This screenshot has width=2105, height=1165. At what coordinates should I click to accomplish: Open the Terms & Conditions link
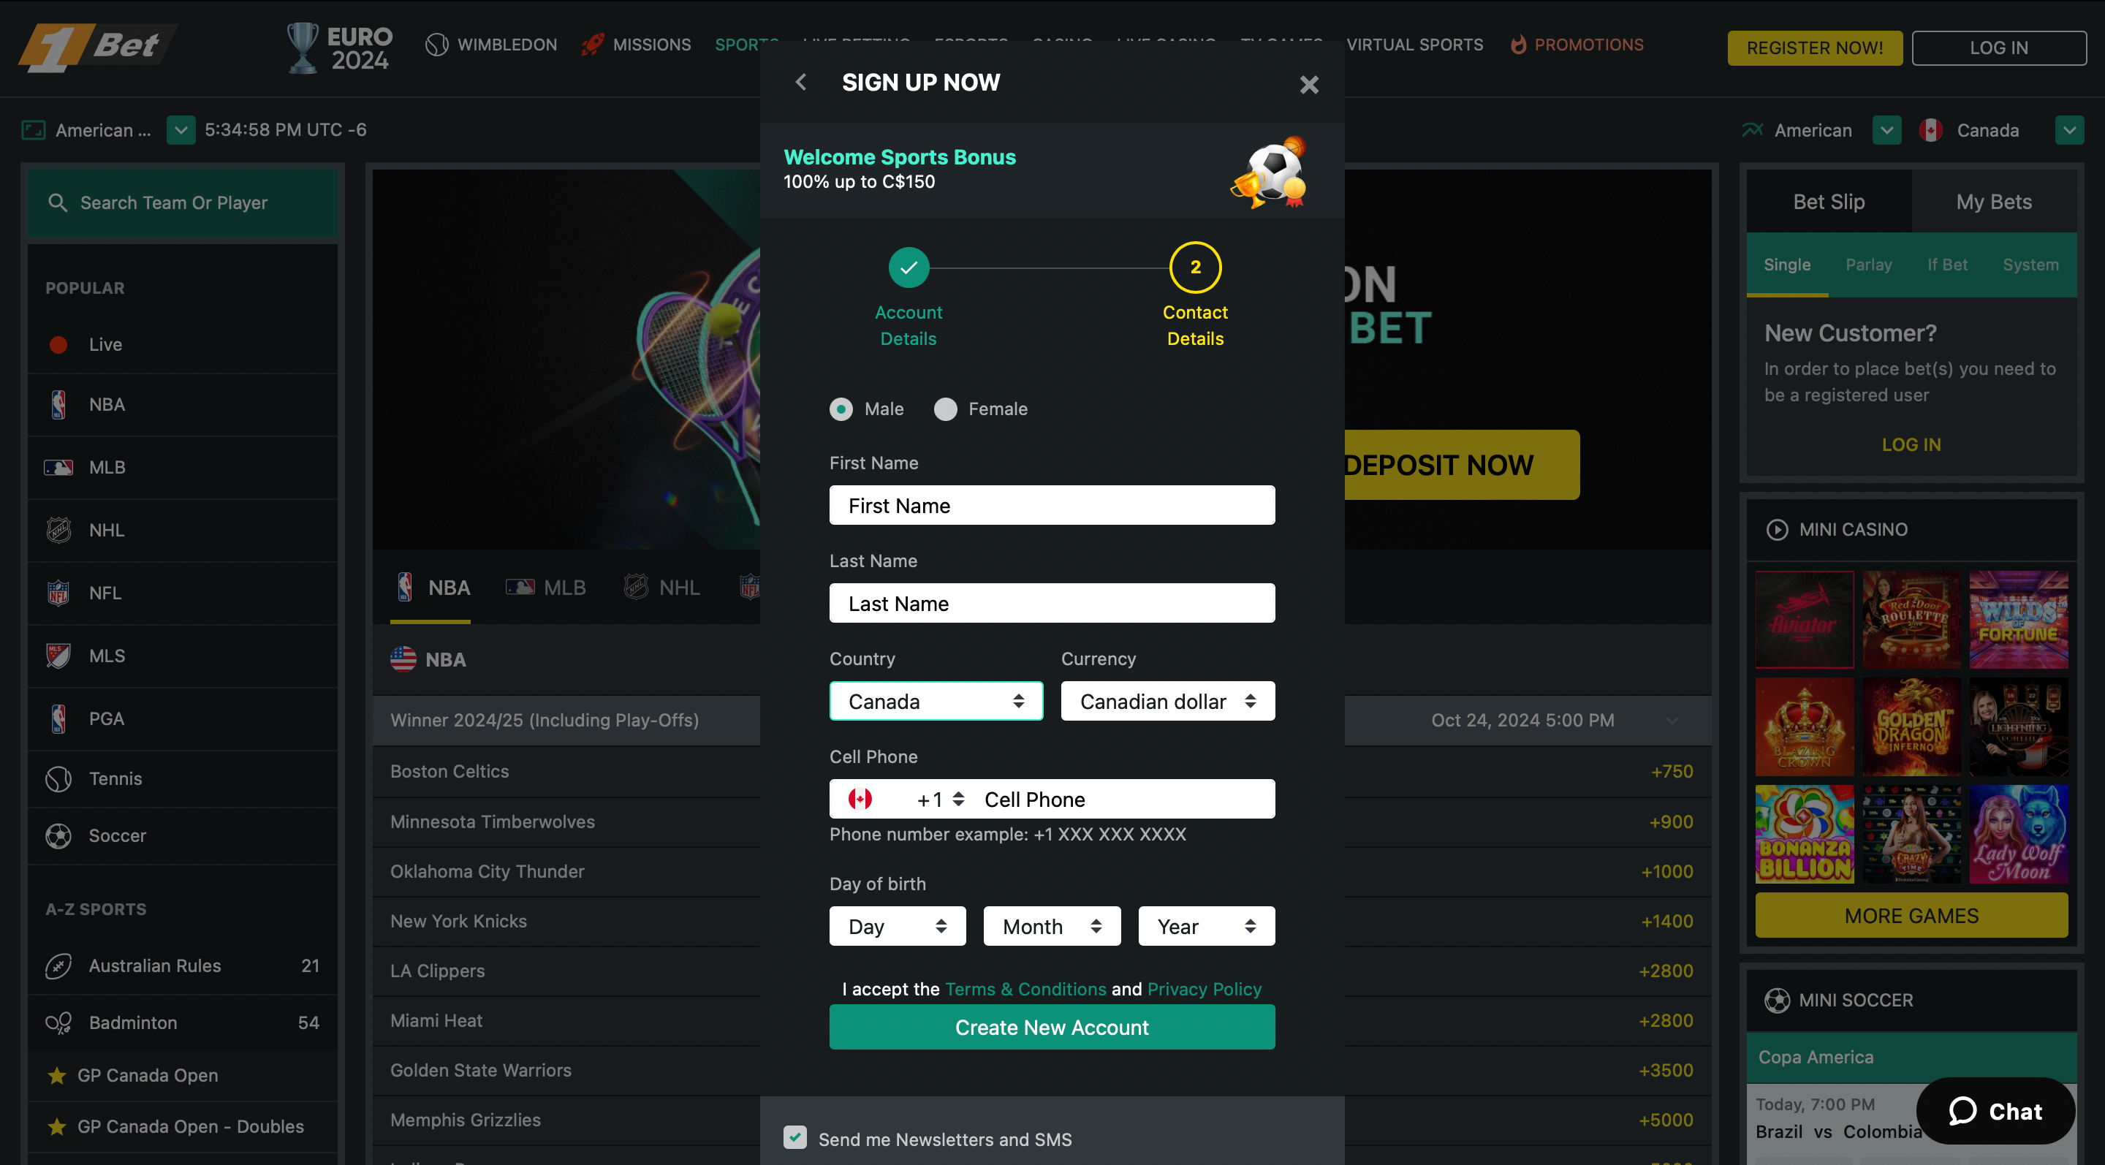[1025, 989]
